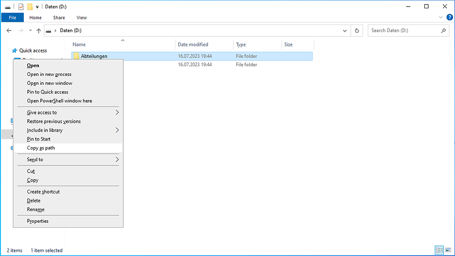Open Properties from context menu
This screenshot has width=455, height=256.
point(68,221)
